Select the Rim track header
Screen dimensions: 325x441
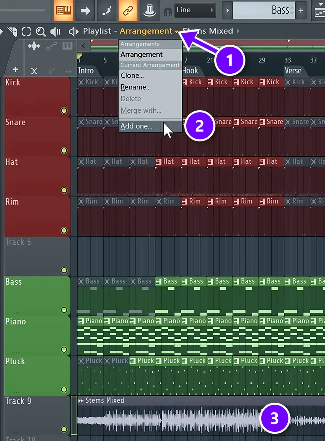[x=37, y=216]
